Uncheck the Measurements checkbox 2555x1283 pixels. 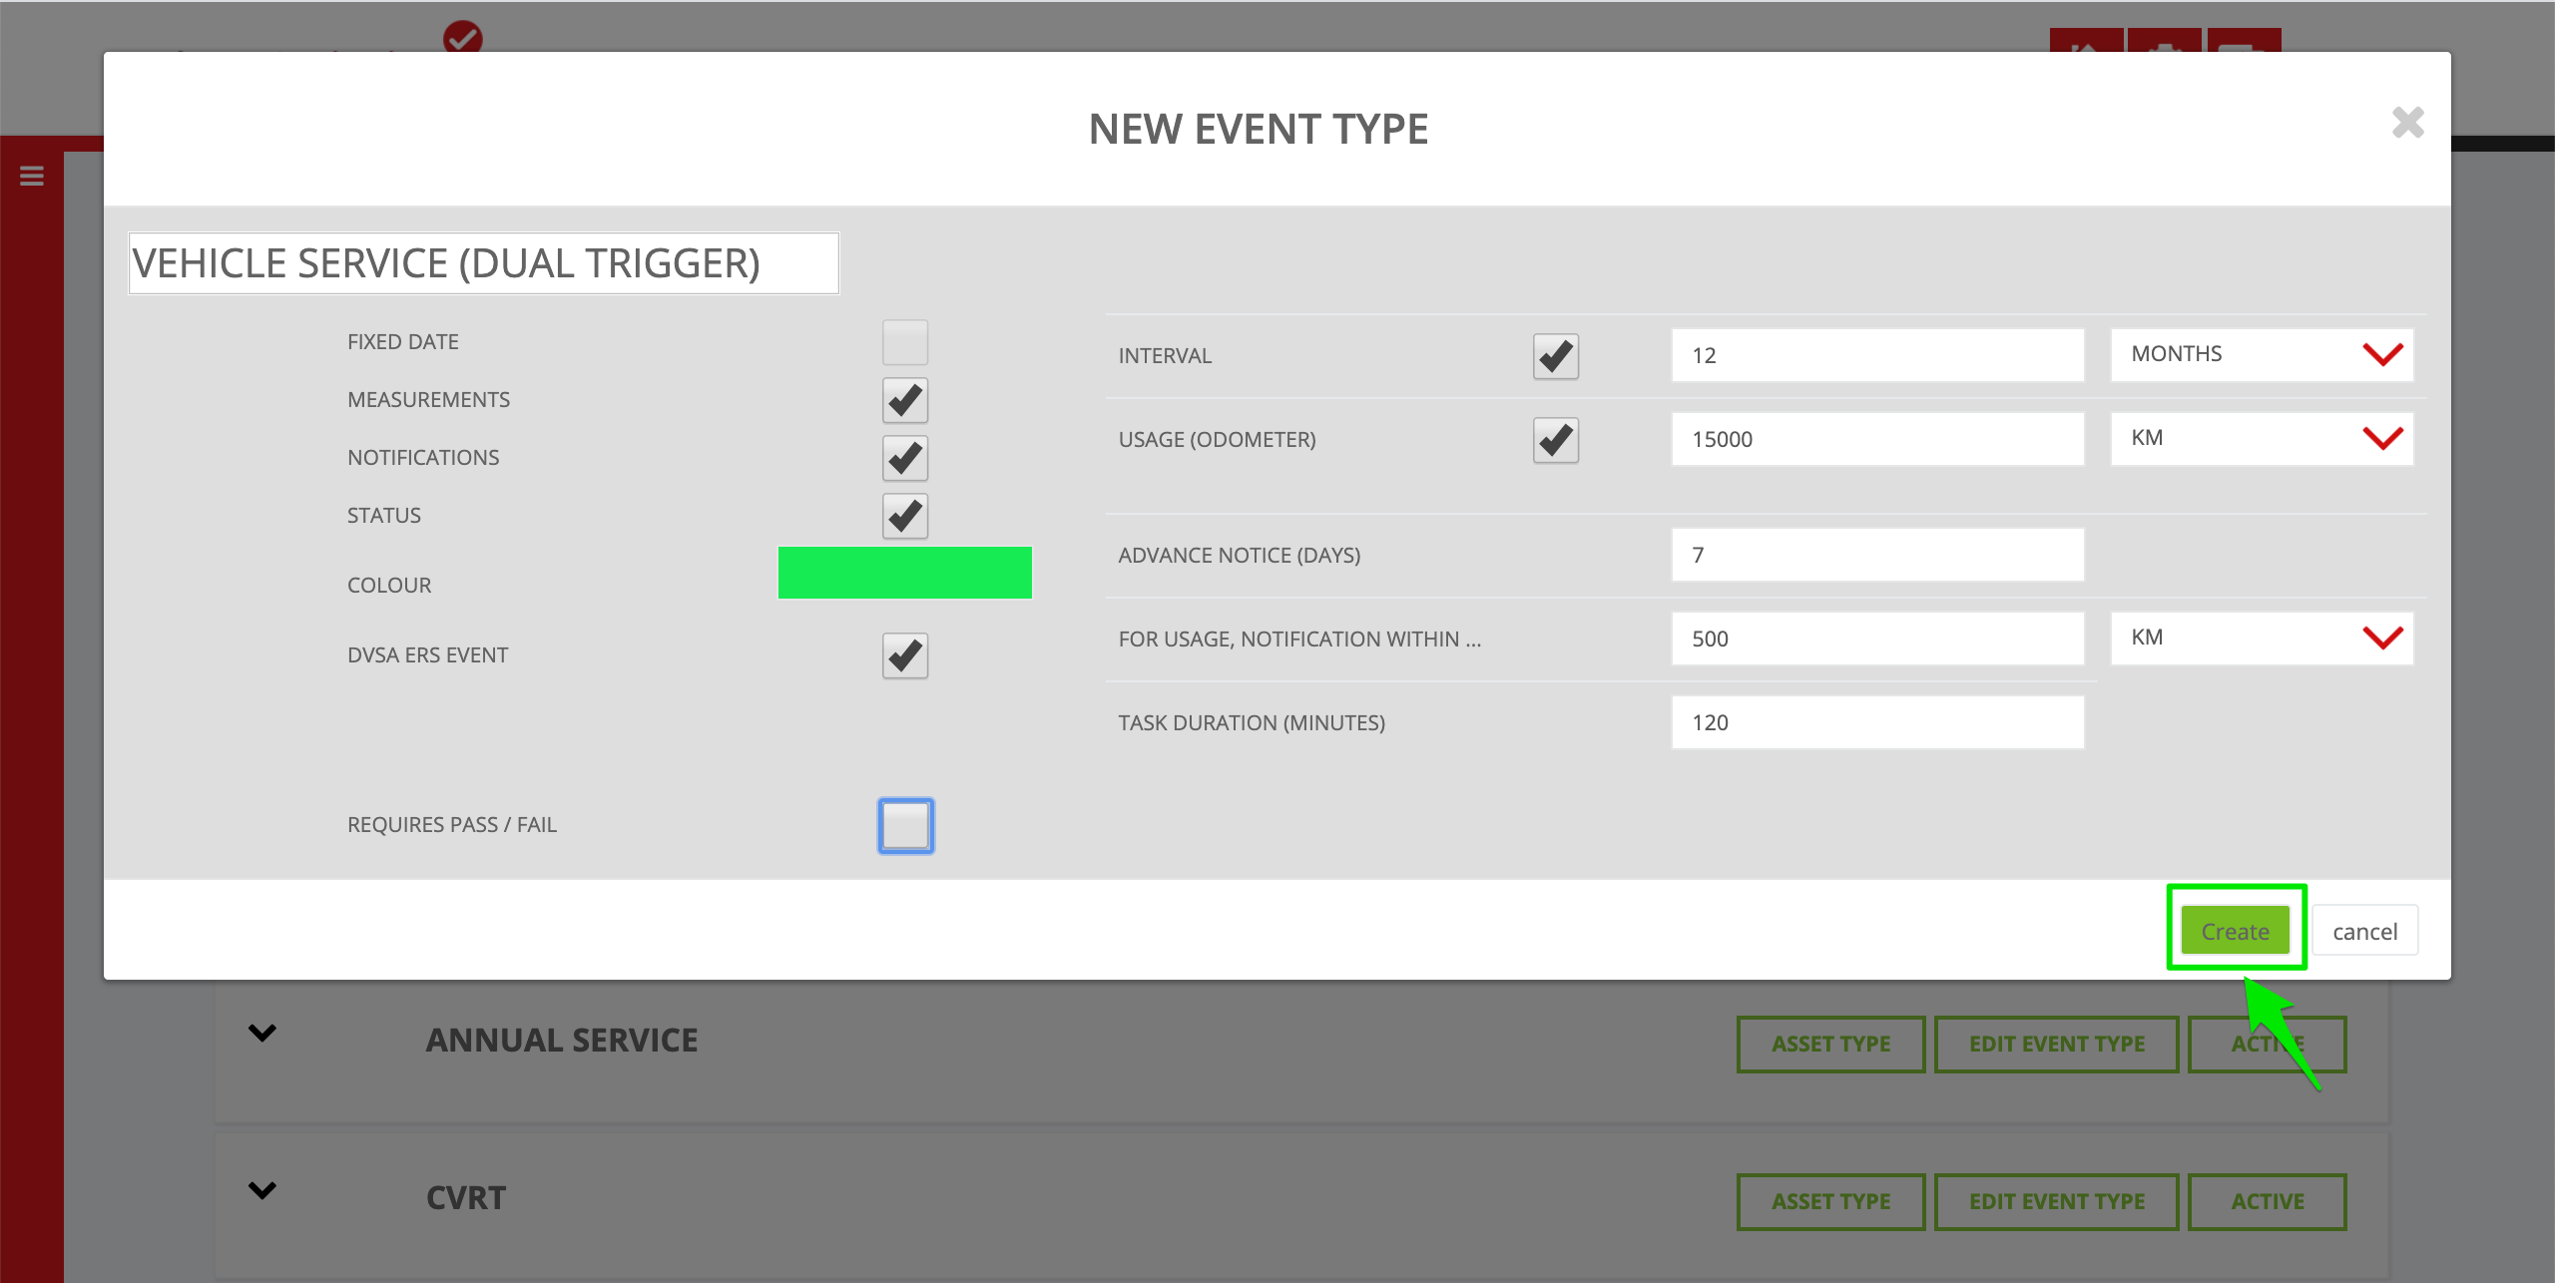coord(905,400)
